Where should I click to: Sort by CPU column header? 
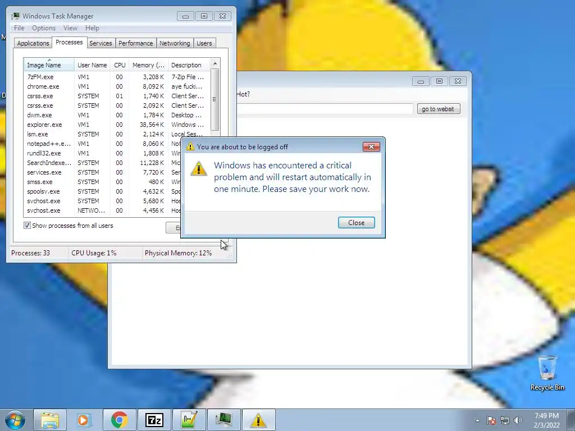[x=120, y=65]
